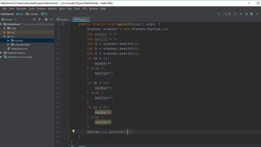The height and width of the screenshot is (147, 261).
Task: Select the out folder row
Action: coord(27,33)
